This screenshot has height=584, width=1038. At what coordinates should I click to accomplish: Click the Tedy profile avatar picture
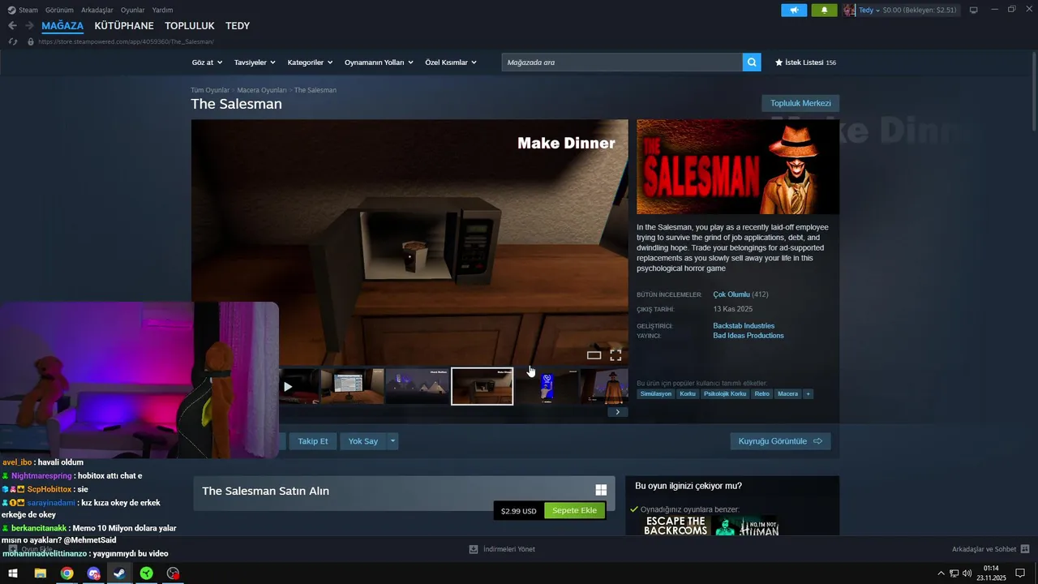[849, 10]
